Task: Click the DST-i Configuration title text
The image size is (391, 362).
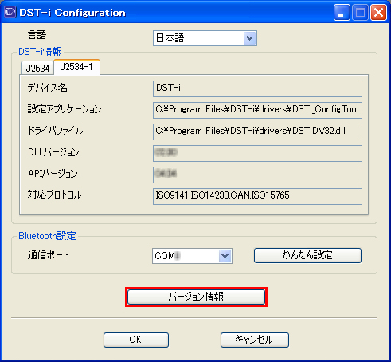Action: coord(72,13)
